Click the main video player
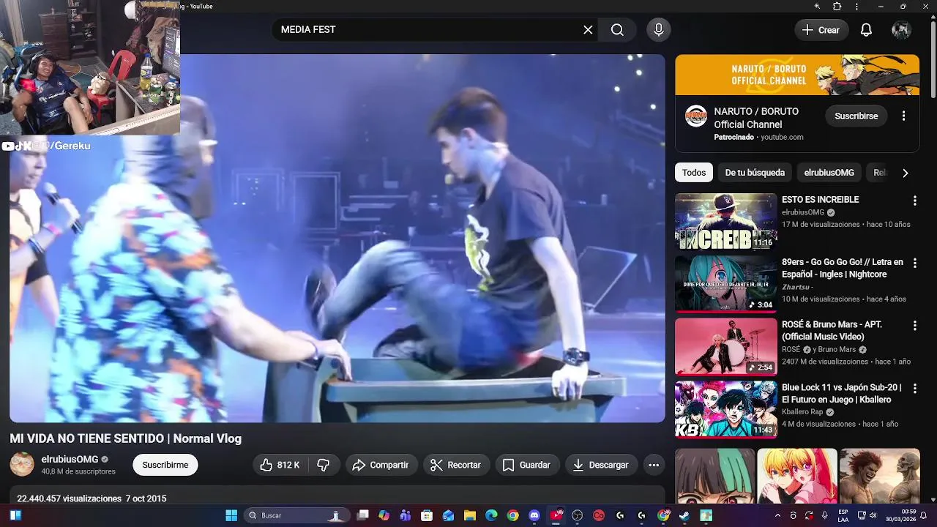 tap(337, 238)
